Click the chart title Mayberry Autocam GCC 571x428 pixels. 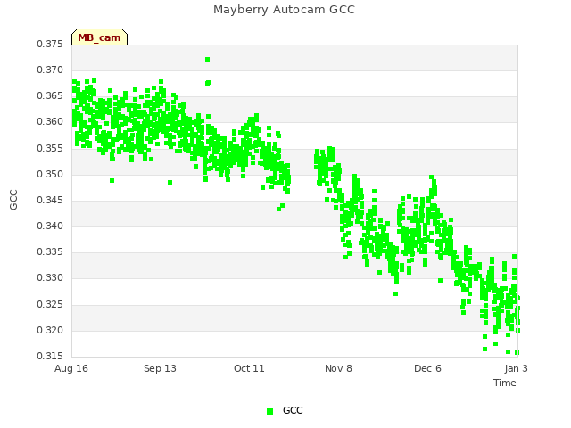pos(284,10)
